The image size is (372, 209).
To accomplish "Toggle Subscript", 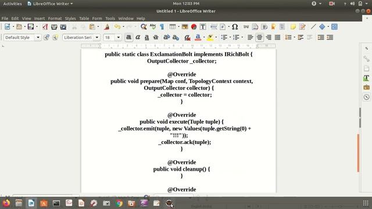I will click(176, 37).
